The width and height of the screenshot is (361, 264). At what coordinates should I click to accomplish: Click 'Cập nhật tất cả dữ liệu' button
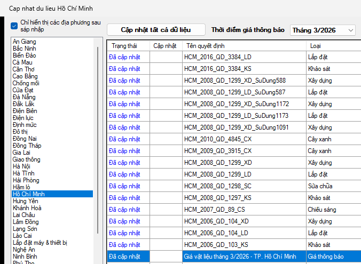pyautogui.click(x=155, y=30)
